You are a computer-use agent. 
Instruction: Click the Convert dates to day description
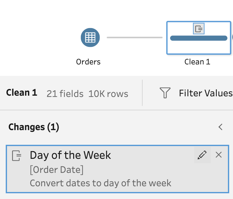point(101,183)
